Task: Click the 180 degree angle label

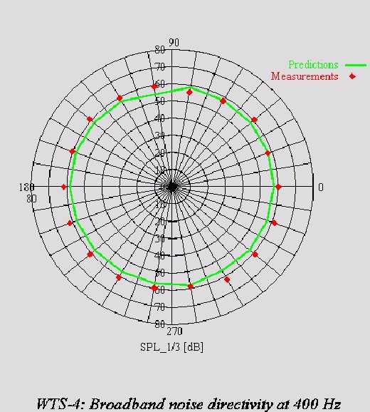Action: (x=26, y=187)
